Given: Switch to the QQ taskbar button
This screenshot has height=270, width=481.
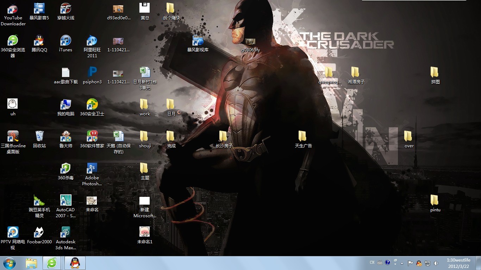Looking at the screenshot, I should (75, 263).
